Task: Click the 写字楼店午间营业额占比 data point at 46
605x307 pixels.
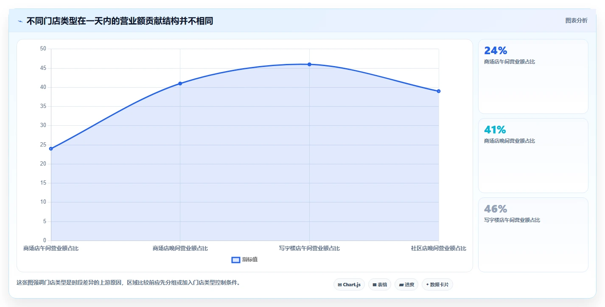Action: [x=309, y=64]
